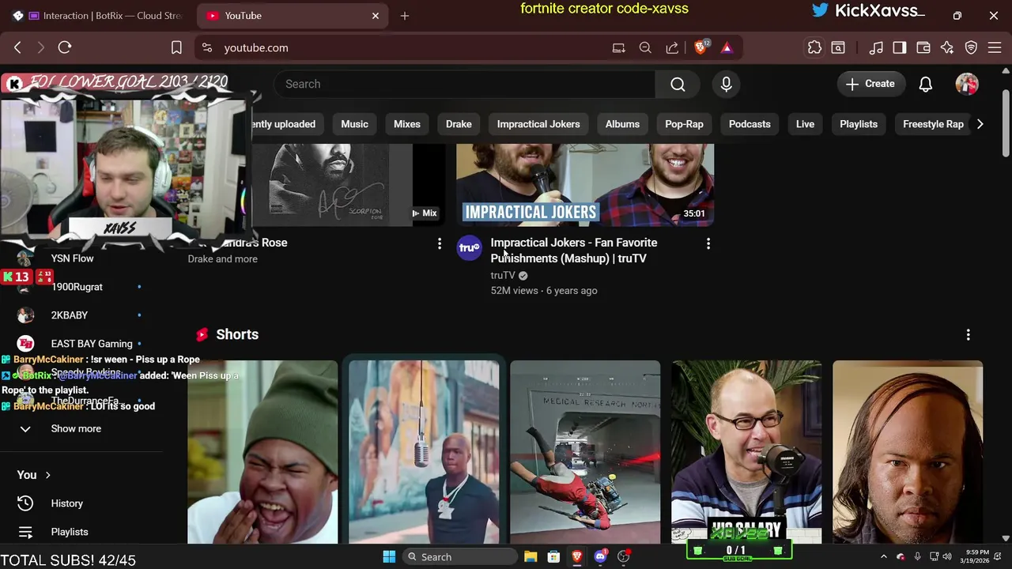Show hidden system tray icons chevron
Image resolution: width=1012 pixels, height=569 pixels.
pyautogui.click(x=884, y=556)
